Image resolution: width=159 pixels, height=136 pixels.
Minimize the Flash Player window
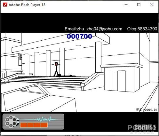pos(126,5)
